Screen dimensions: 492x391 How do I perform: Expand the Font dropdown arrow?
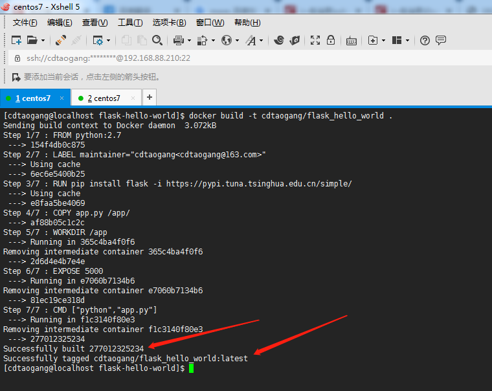coord(261,41)
